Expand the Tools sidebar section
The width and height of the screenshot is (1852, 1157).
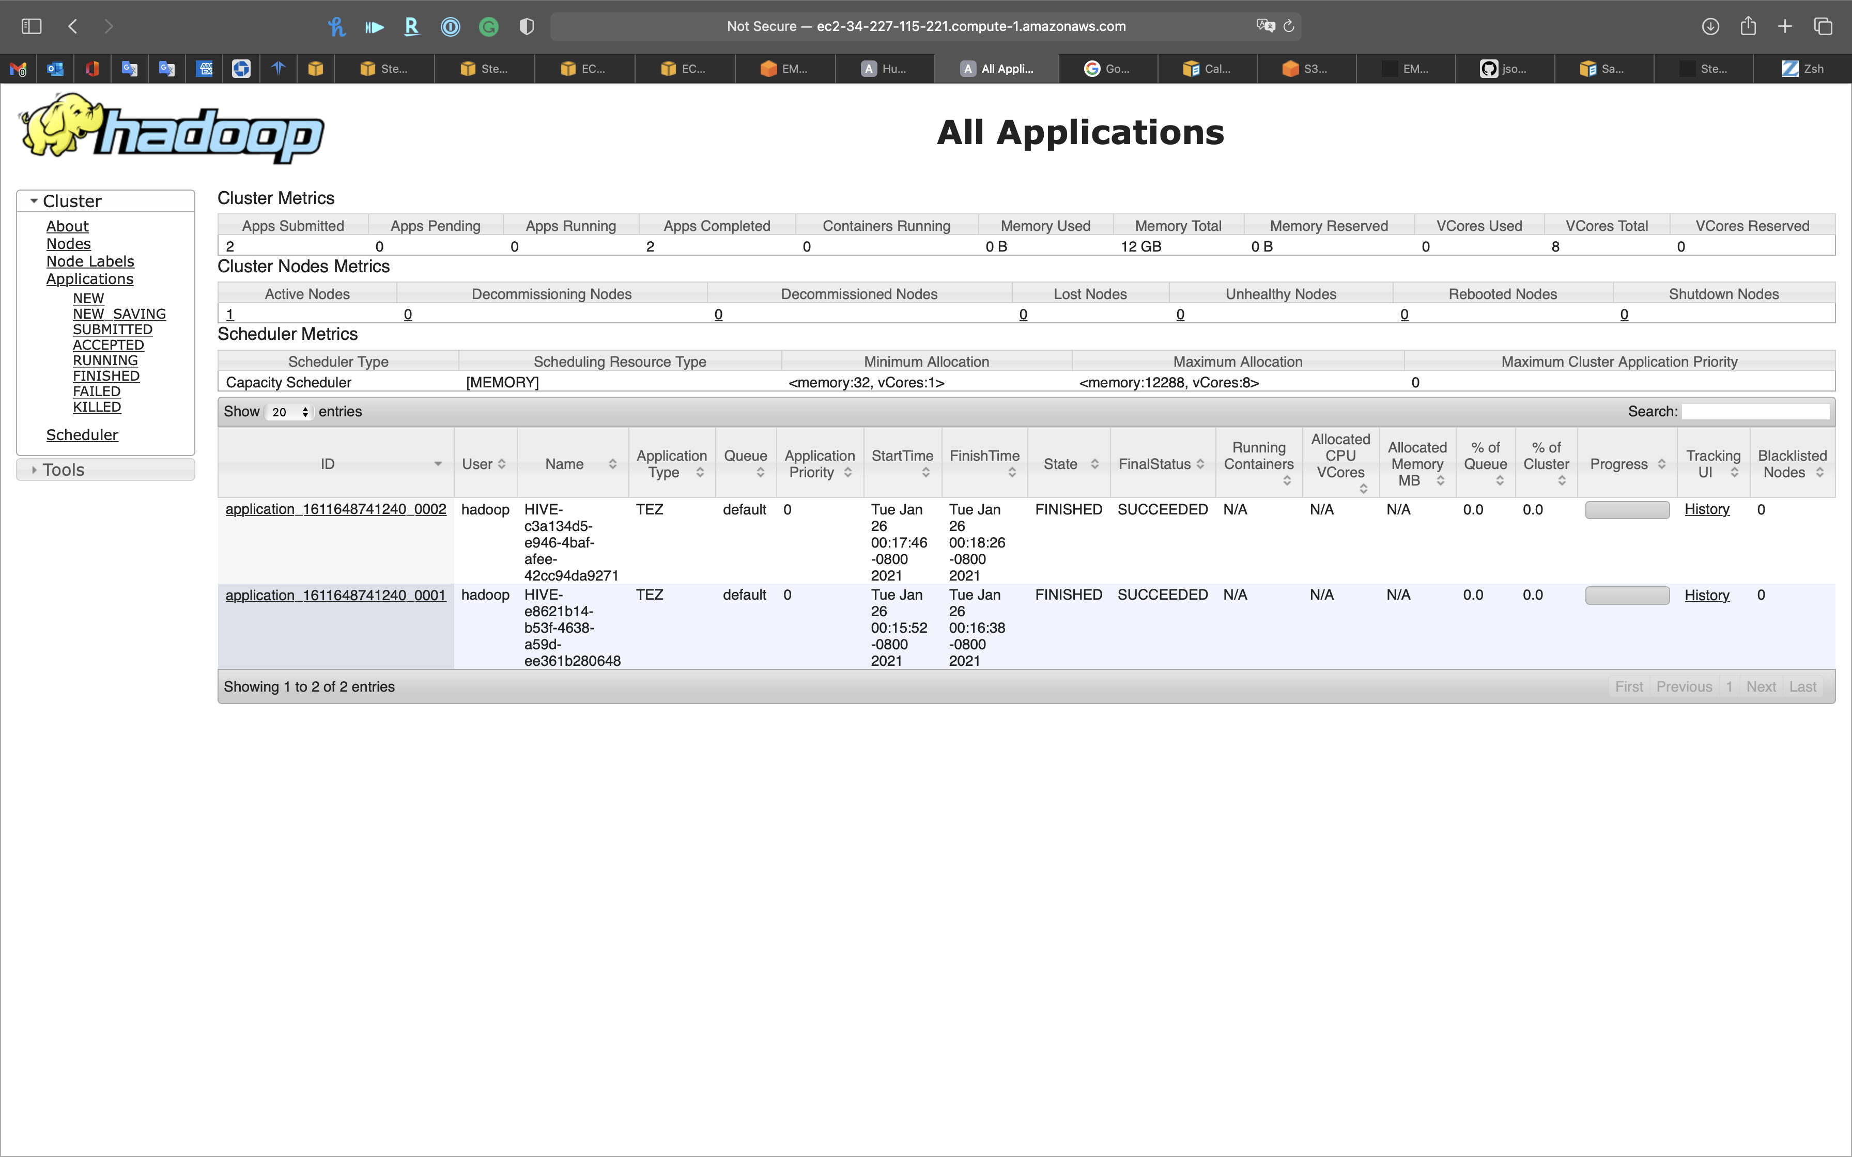(63, 470)
